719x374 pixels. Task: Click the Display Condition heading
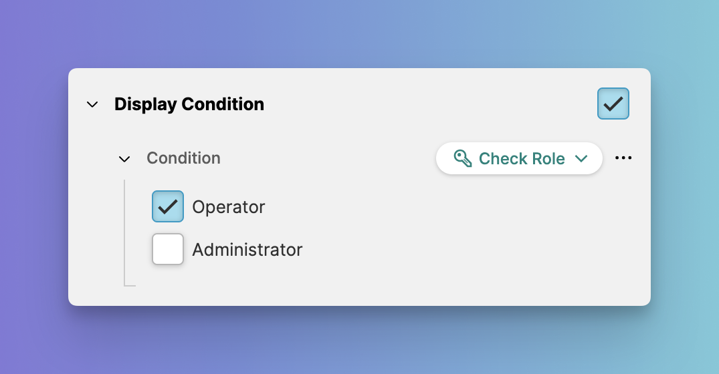[189, 104]
